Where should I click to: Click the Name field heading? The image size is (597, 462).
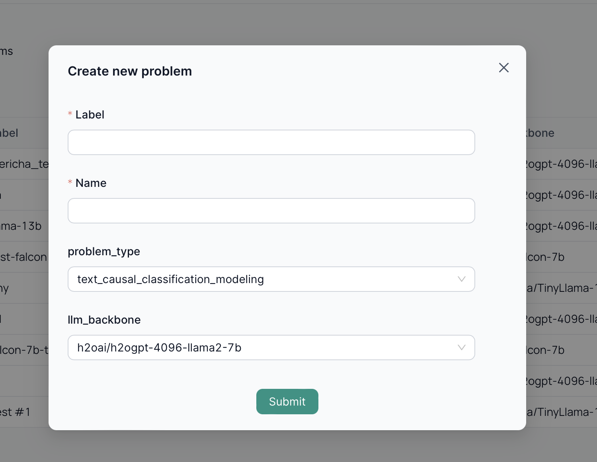click(x=91, y=183)
